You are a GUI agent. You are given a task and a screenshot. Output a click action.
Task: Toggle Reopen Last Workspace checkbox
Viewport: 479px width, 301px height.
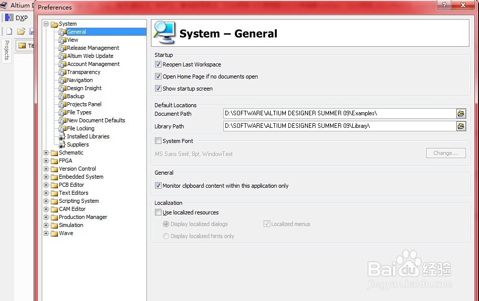point(158,64)
